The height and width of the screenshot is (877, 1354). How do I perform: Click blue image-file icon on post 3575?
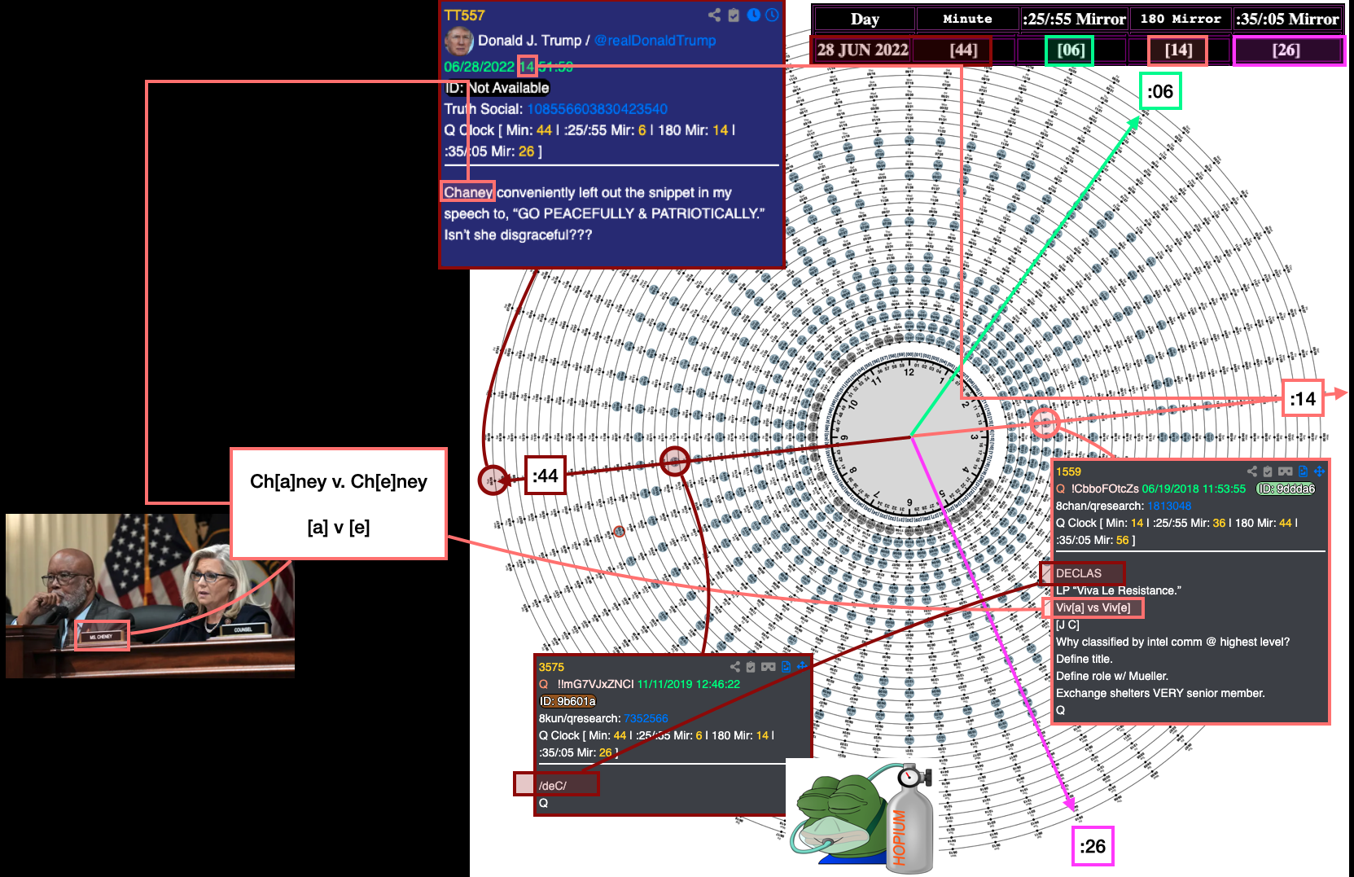[x=786, y=667]
